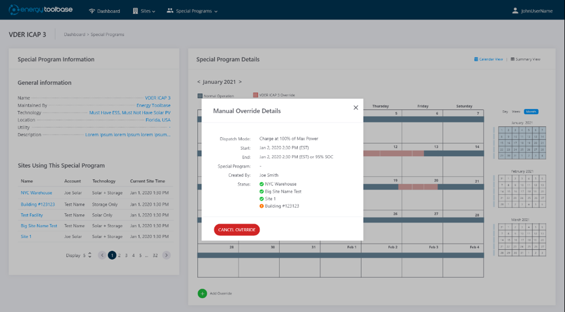565x312 pixels.
Task: Open the Test Facility site link
Action: coord(32,215)
